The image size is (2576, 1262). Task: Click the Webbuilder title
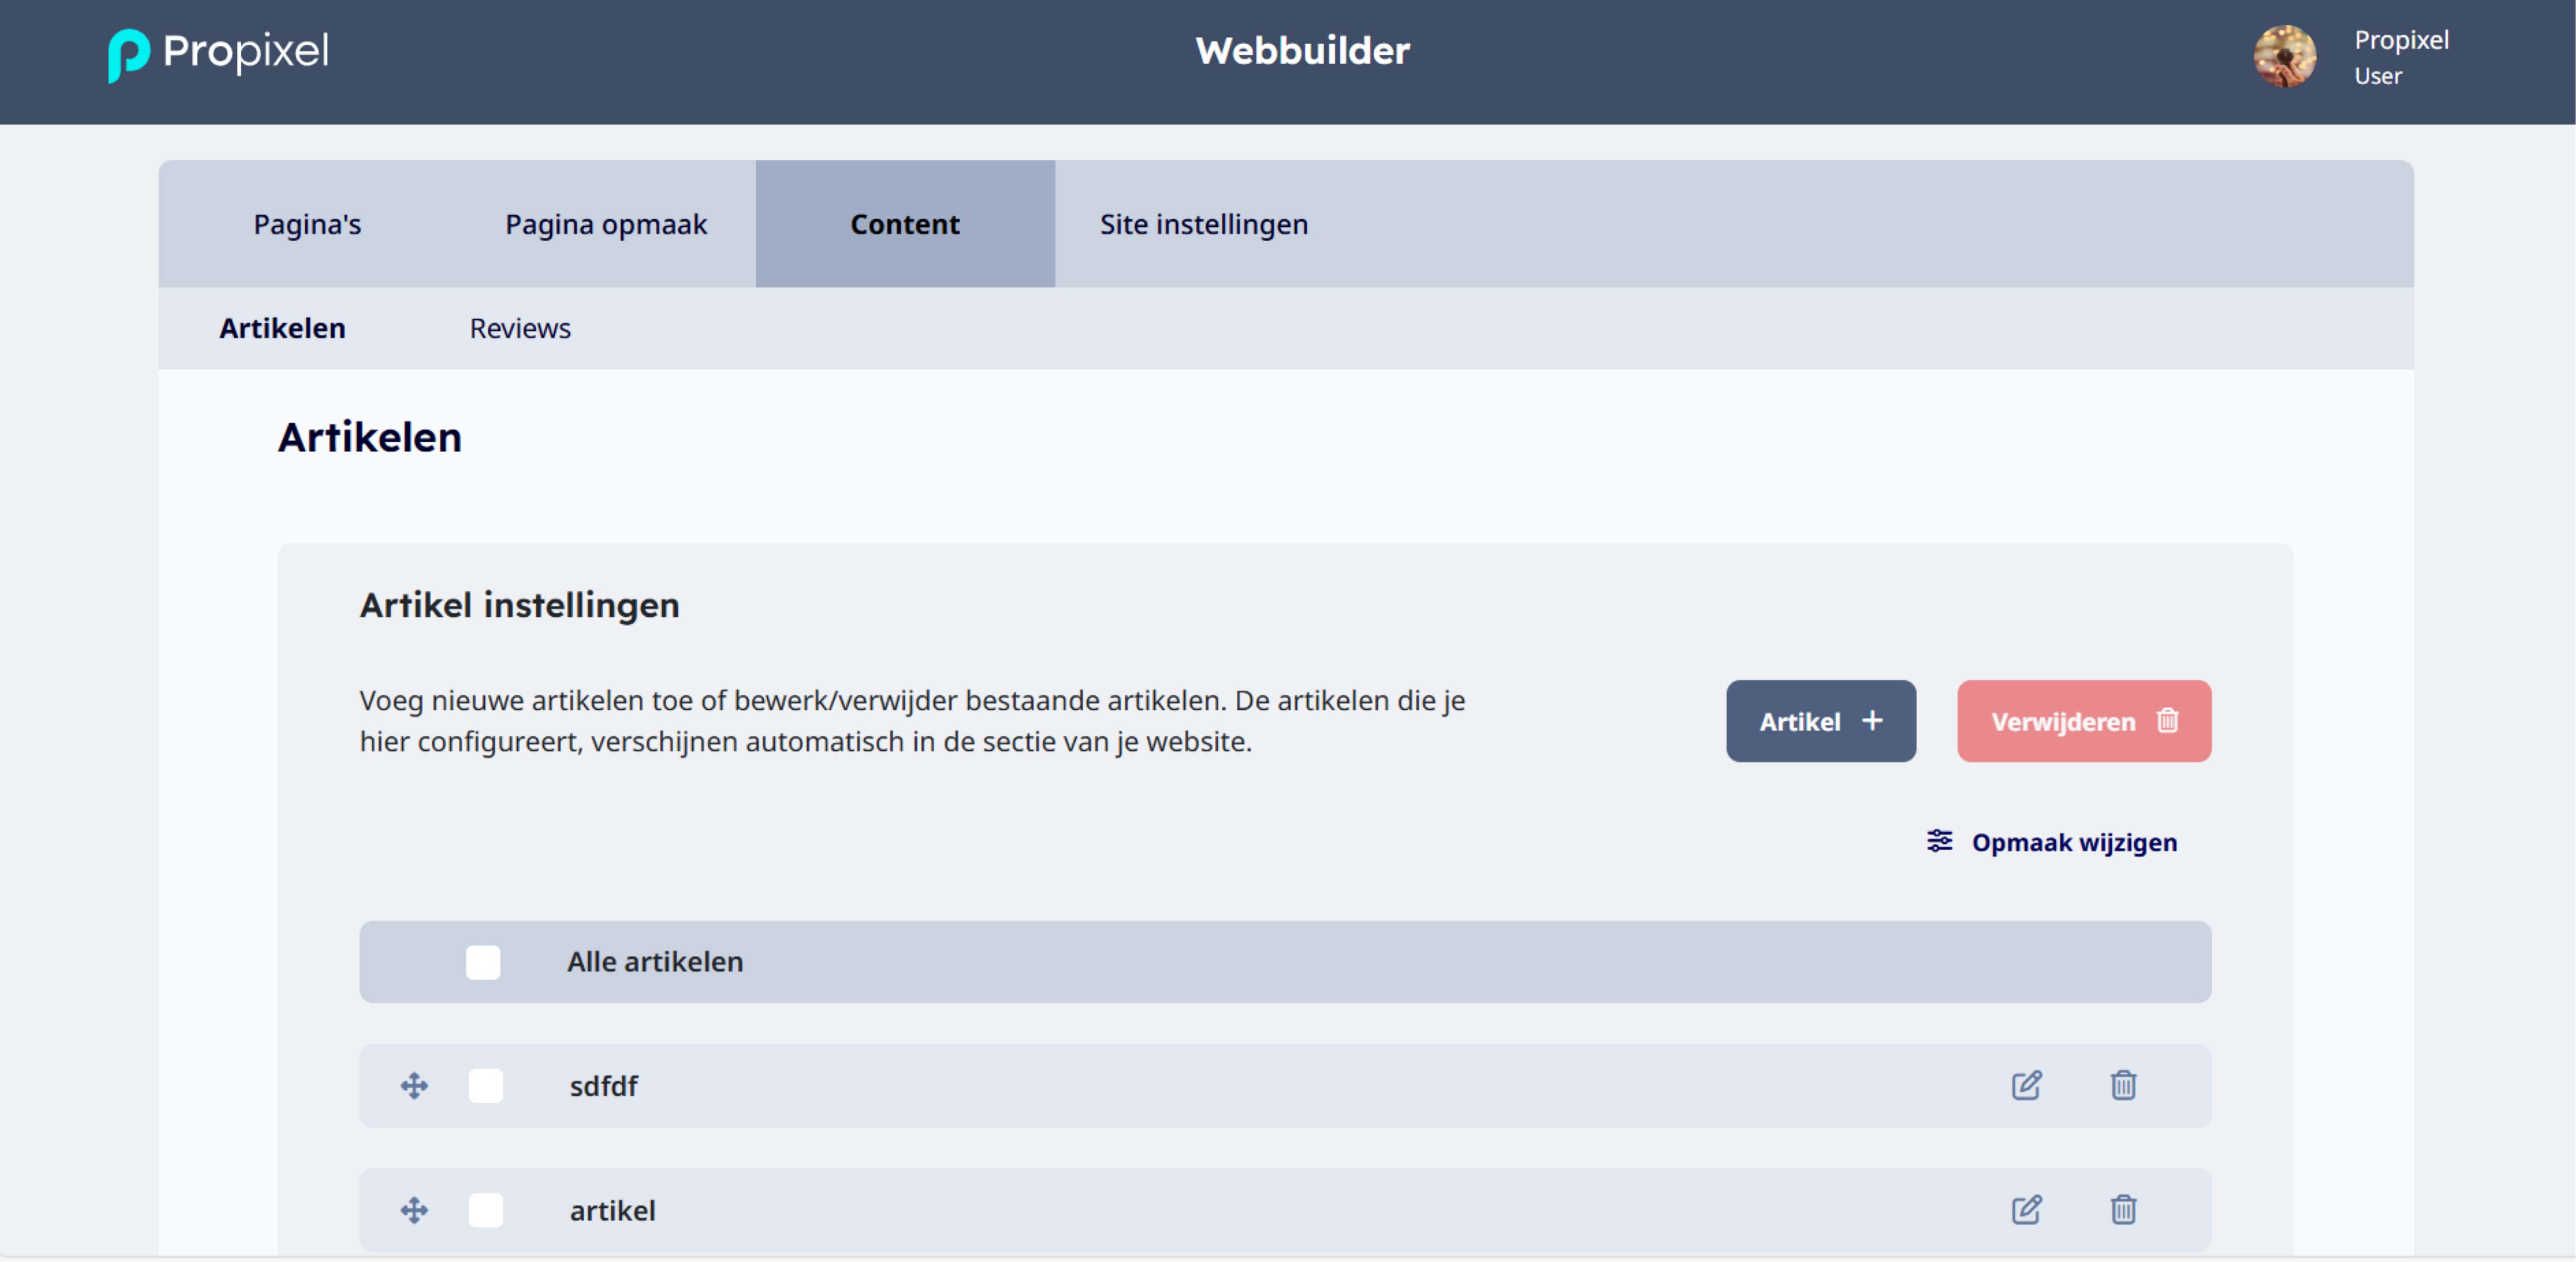(1302, 51)
